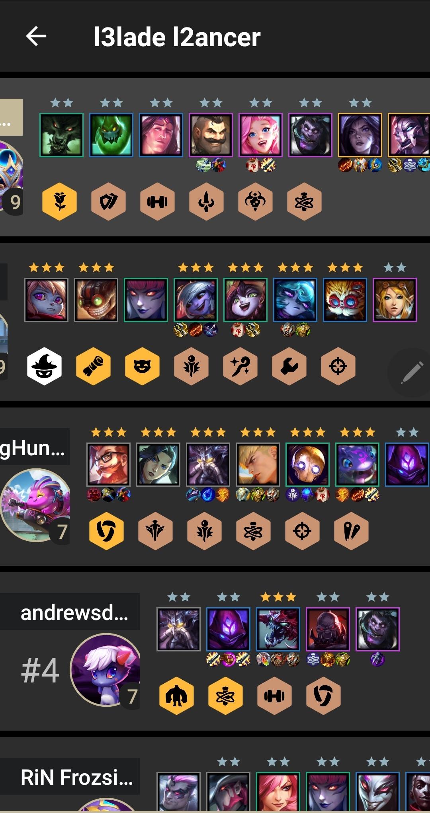Select the gold atom trait hexagon
430x813 pixels.
(x=225, y=696)
